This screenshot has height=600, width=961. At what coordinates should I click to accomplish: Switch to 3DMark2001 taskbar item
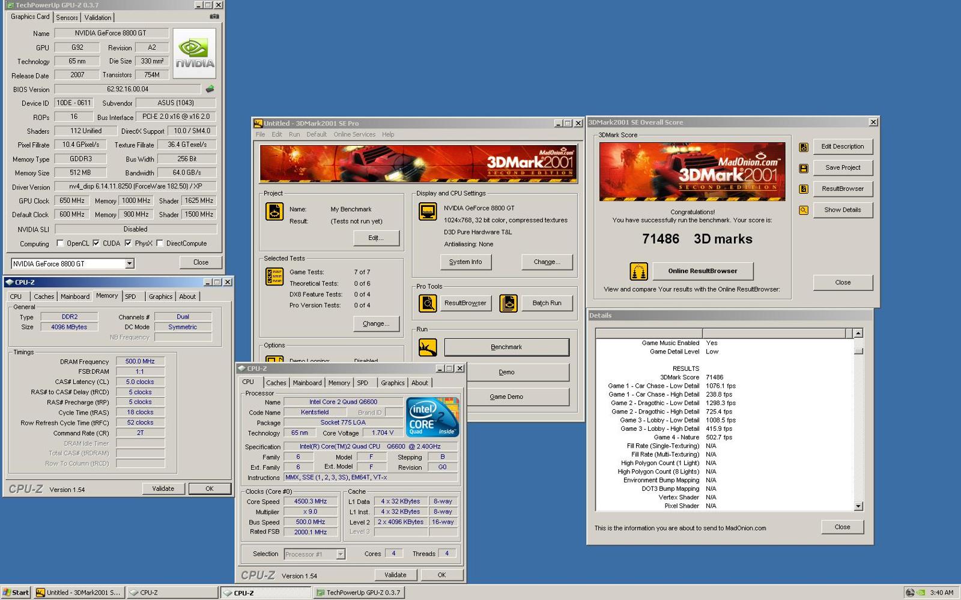pos(79,592)
